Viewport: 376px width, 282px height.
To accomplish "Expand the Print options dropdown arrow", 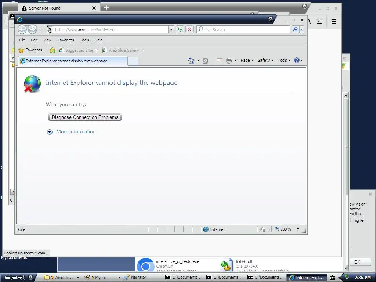I will tap(236, 61).
